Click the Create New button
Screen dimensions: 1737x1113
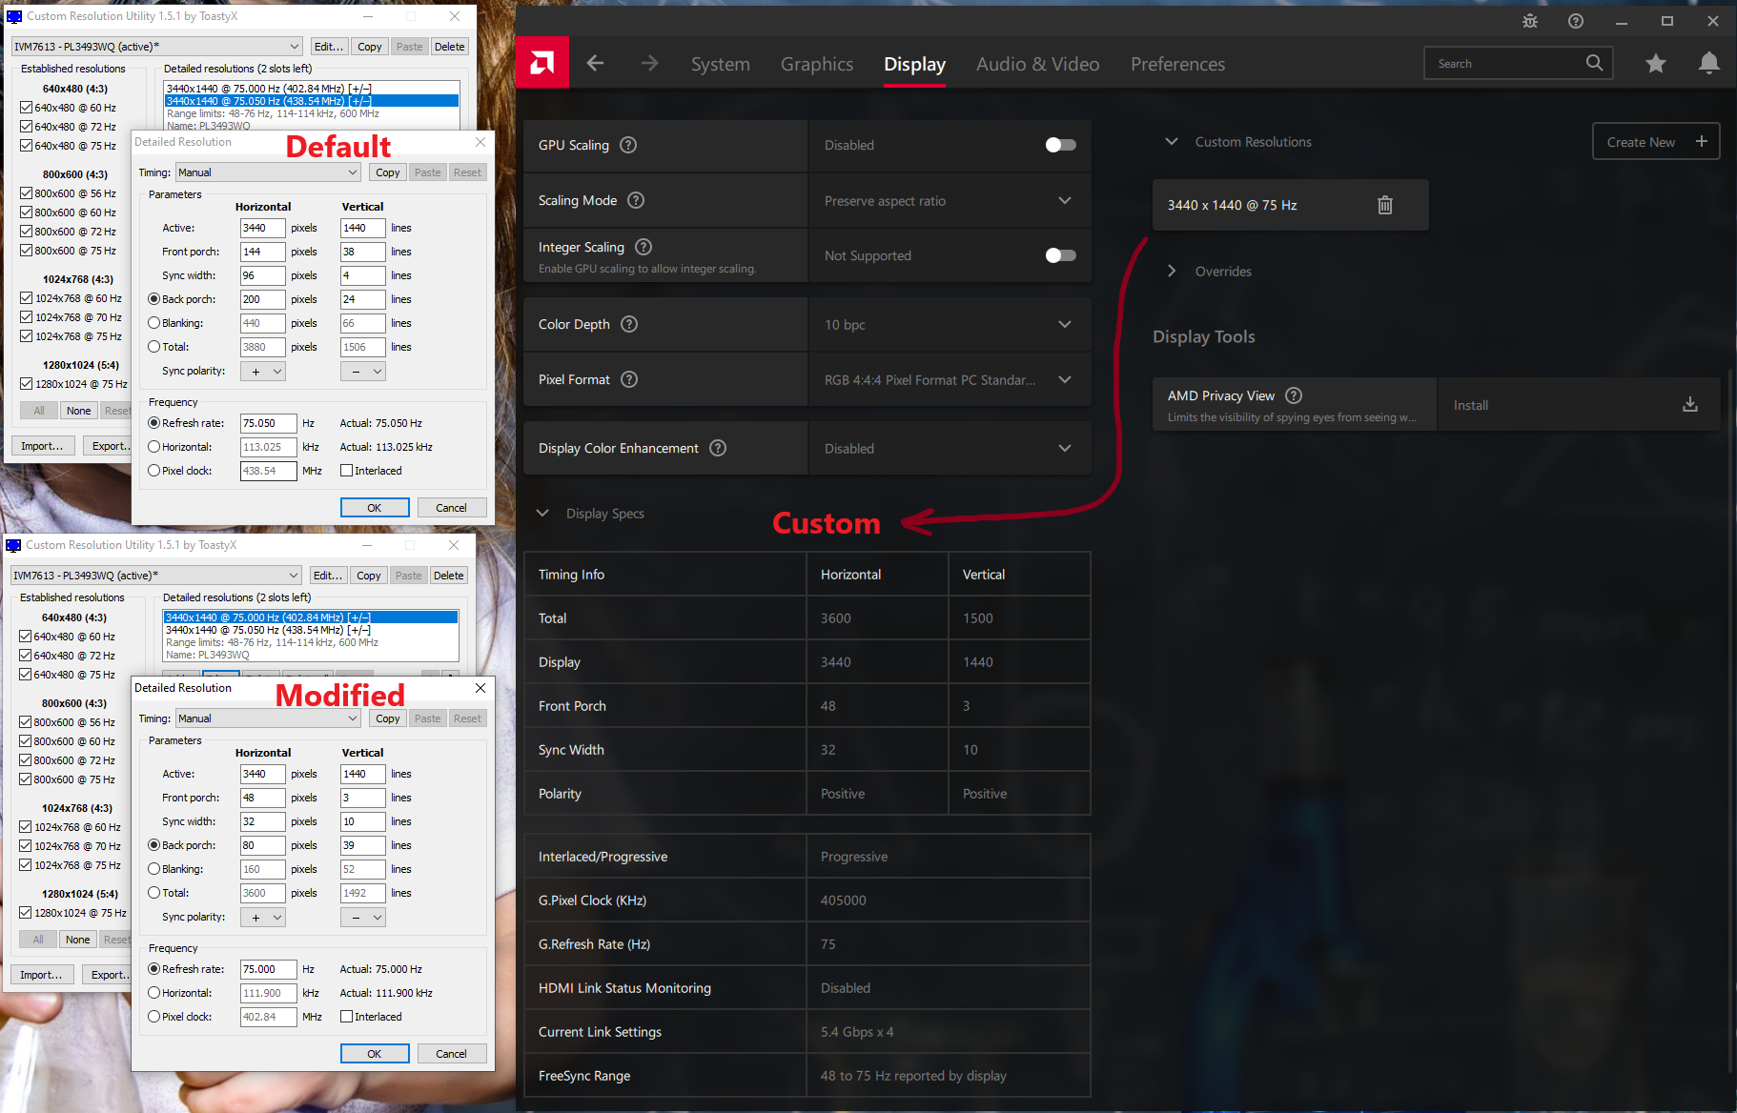click(x=1656, y=141)
